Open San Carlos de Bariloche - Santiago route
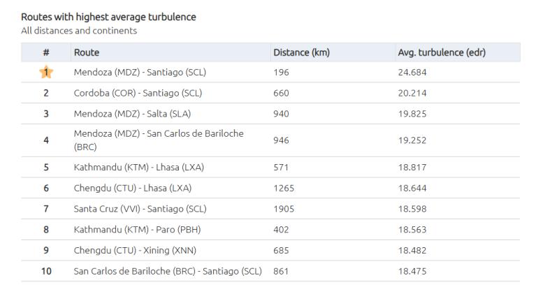The image size is (559, 294). [167, 271]
